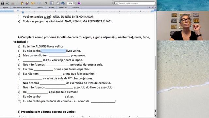Click underlined word 'Todas' in item k
Viewport: 209px width, 118px height.
[27, 21]
